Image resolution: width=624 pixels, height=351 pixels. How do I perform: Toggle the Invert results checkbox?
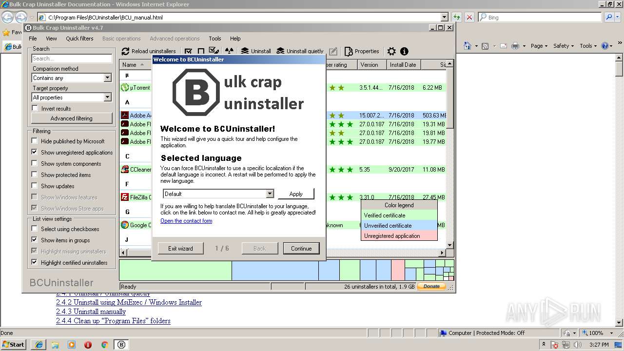click(35, 108)
